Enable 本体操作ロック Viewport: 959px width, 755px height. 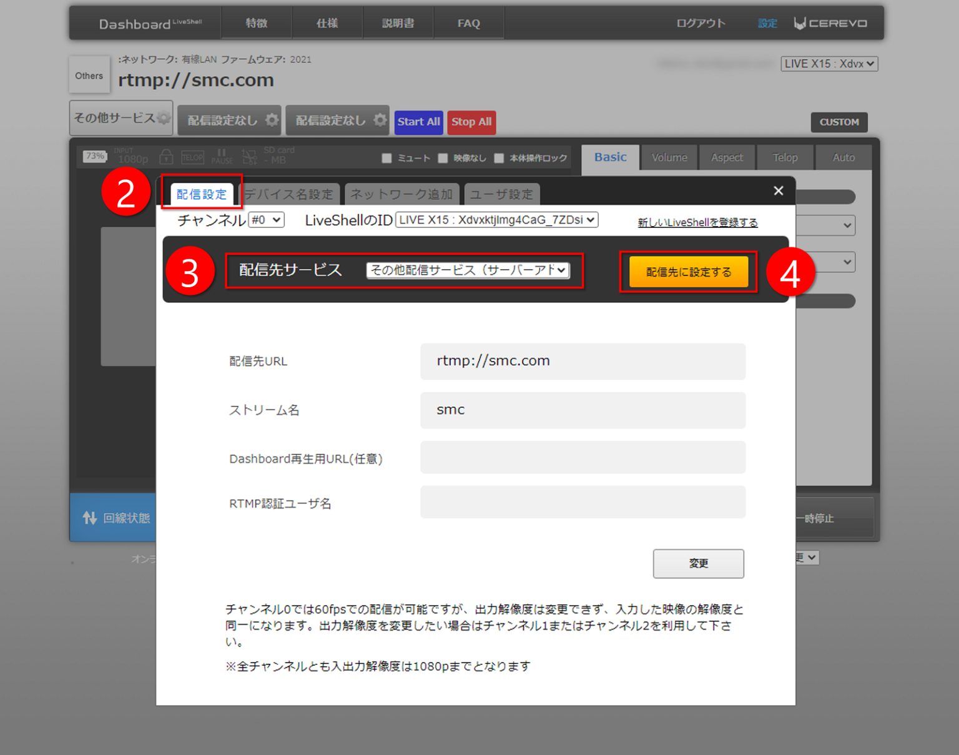[499, 158]
